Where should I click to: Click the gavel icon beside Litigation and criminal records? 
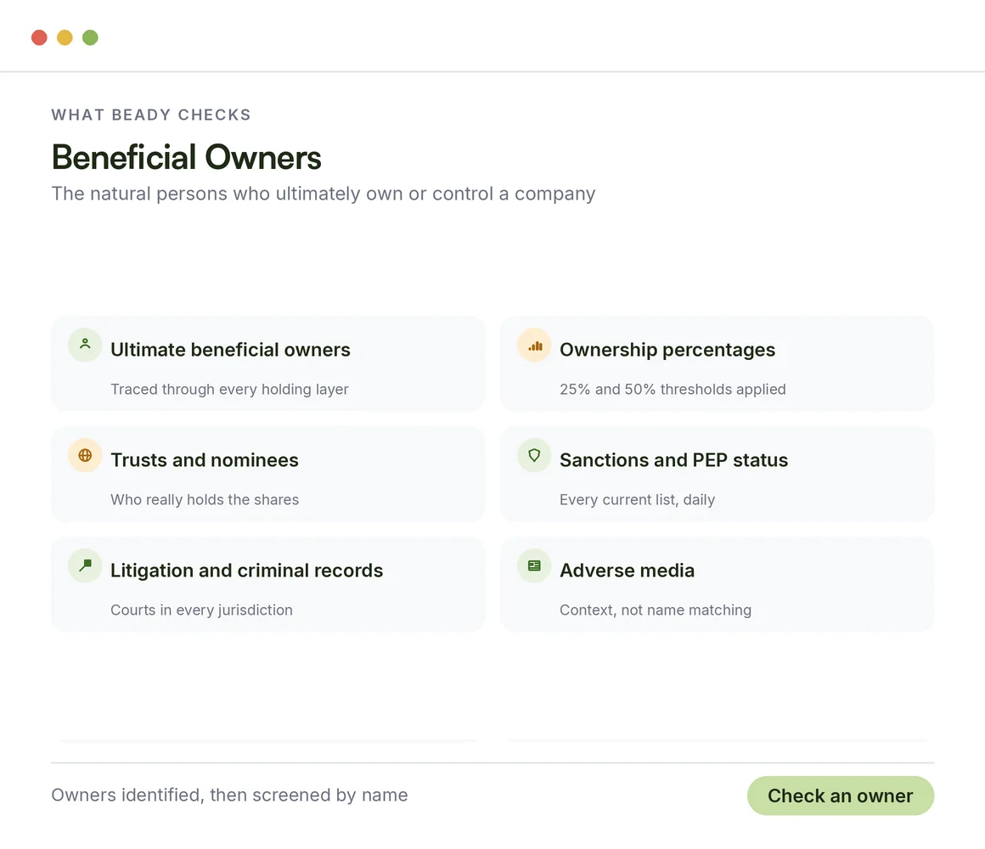tap(85, 565)
